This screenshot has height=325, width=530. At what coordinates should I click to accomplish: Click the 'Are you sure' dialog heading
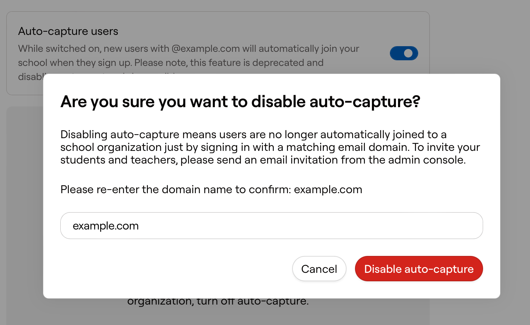(x=240, y=102)
